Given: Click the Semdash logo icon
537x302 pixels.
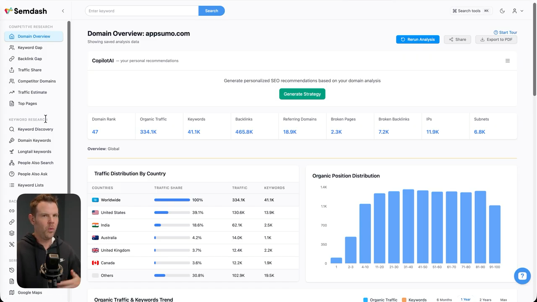Looking at the screenshot, I should coord(8,11).
